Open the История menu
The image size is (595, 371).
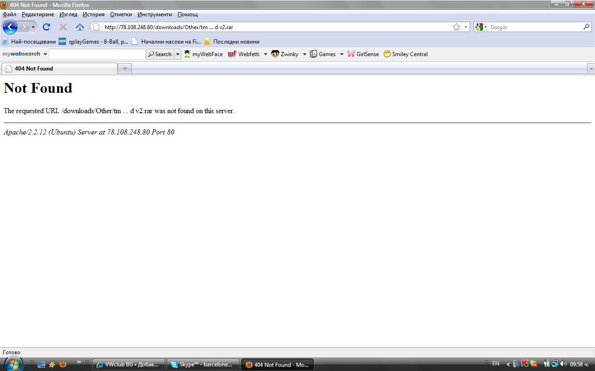coord(93,14)
